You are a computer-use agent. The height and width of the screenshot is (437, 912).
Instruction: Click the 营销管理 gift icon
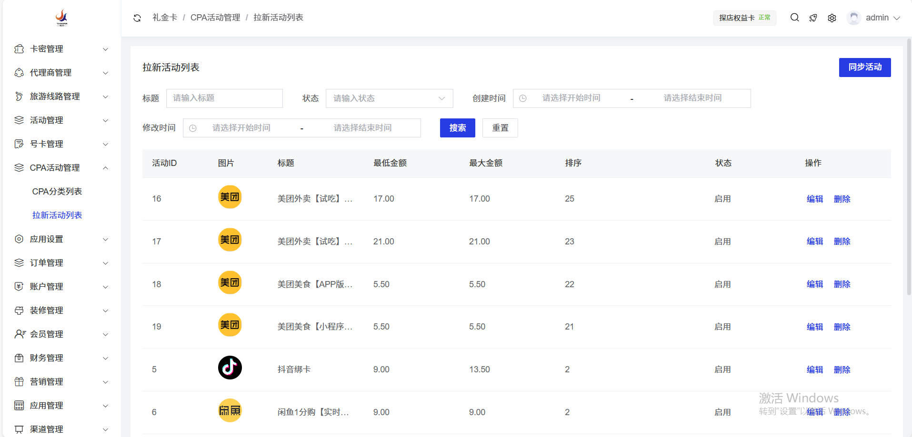pos(19,382)
